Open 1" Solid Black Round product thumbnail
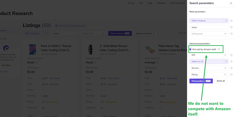This screenshot has height=117, width=235. 90,49
